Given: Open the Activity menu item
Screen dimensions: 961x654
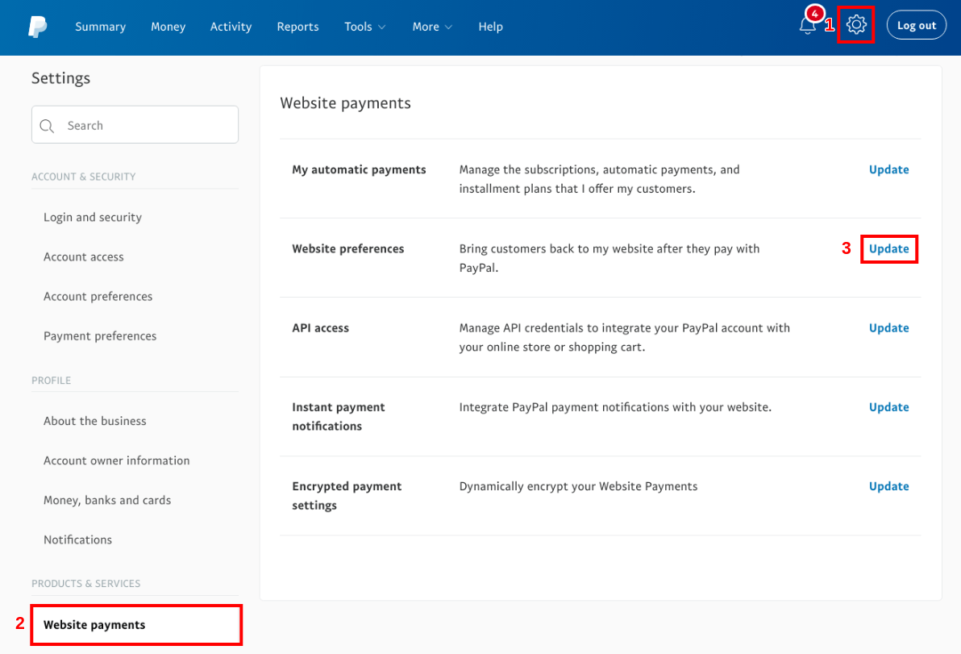Looking at the screenshot, I should (231, 27).
